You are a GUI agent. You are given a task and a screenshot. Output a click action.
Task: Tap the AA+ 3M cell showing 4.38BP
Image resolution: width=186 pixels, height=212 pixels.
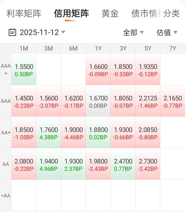click(x=49, y=133)
